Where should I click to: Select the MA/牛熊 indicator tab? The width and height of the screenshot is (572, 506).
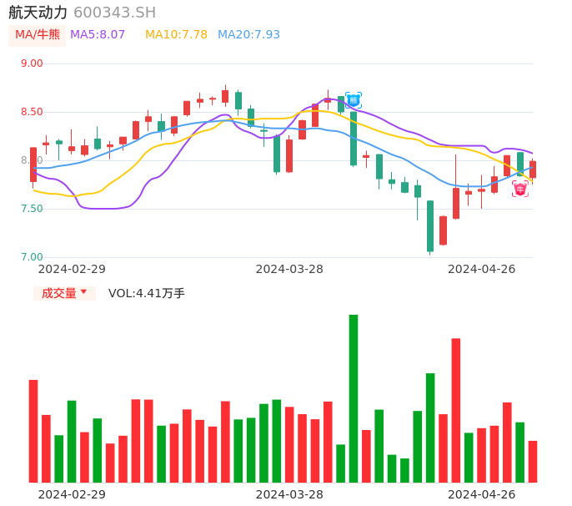point(38,35)
